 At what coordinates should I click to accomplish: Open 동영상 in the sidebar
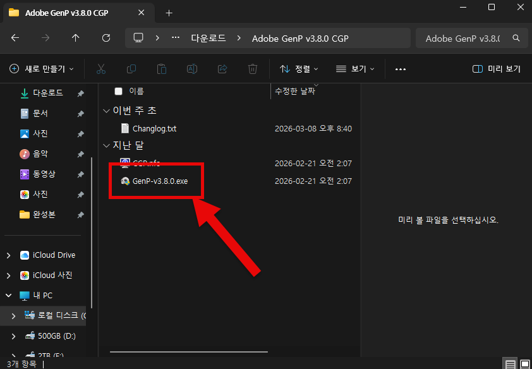click(44, 174)
